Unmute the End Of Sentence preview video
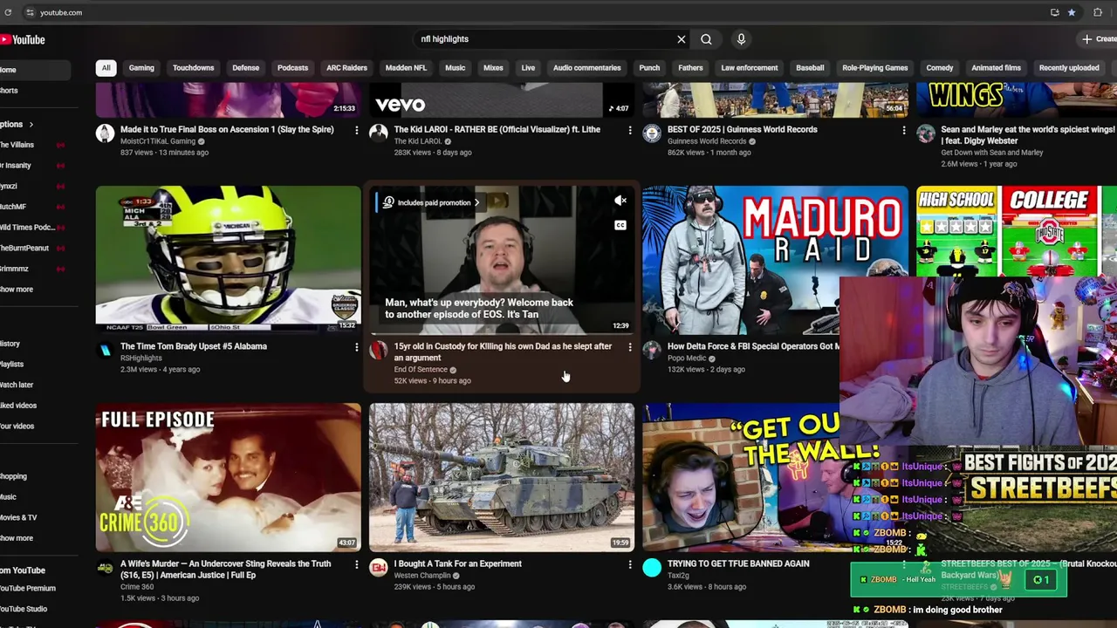This screenshot has width=1117, height=628. (x=620, y=201)
